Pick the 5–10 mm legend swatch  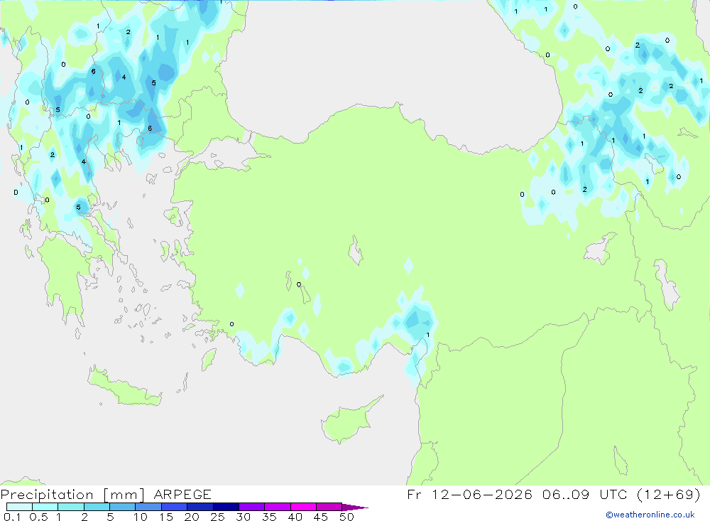(x=123, y=507)
